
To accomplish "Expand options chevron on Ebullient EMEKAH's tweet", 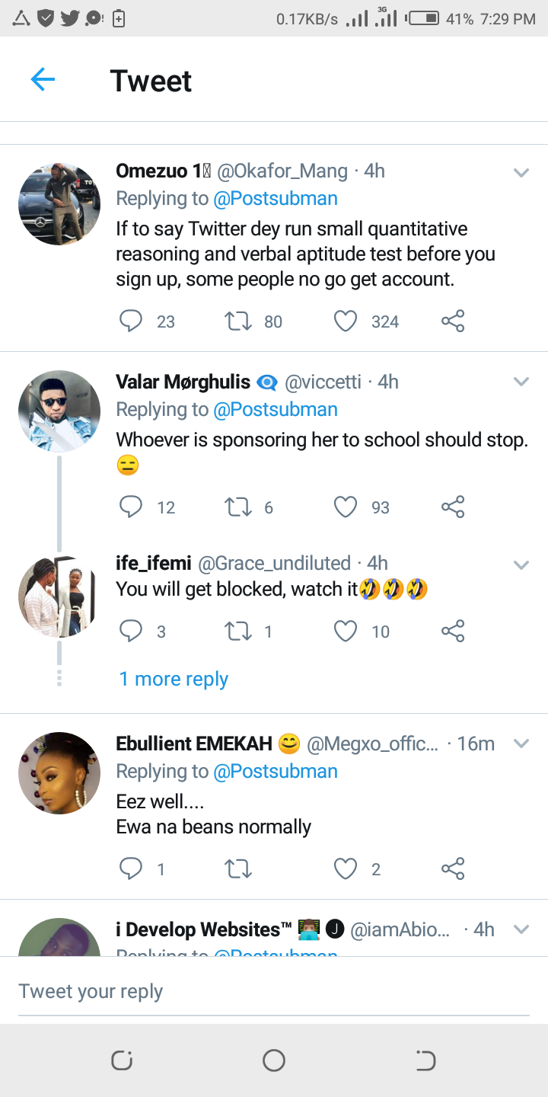I will point(521,744).
